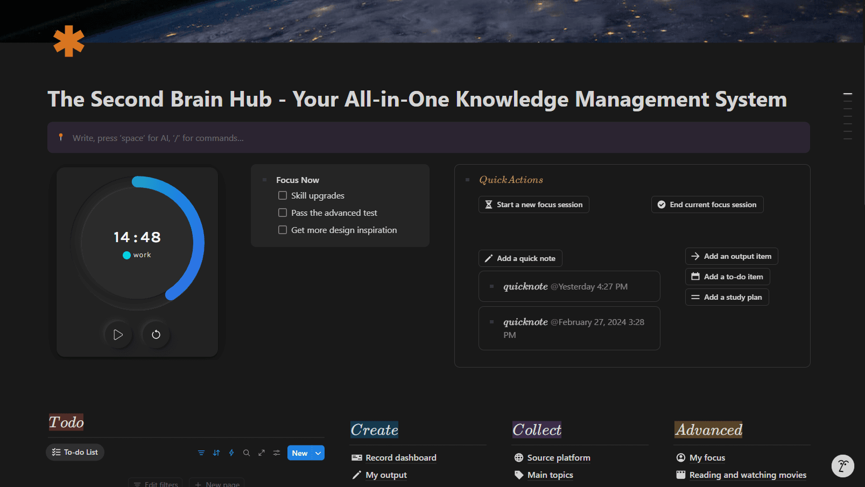
Task: Open the Source platform link
Action: point(559,458)
